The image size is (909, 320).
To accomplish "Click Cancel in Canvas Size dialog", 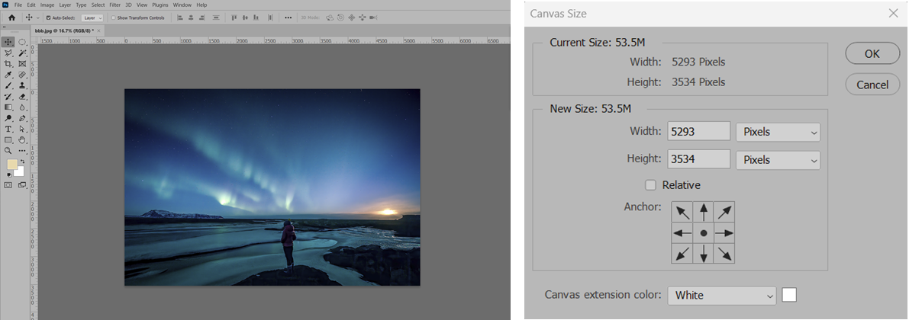I will click(x=872, y=85).
